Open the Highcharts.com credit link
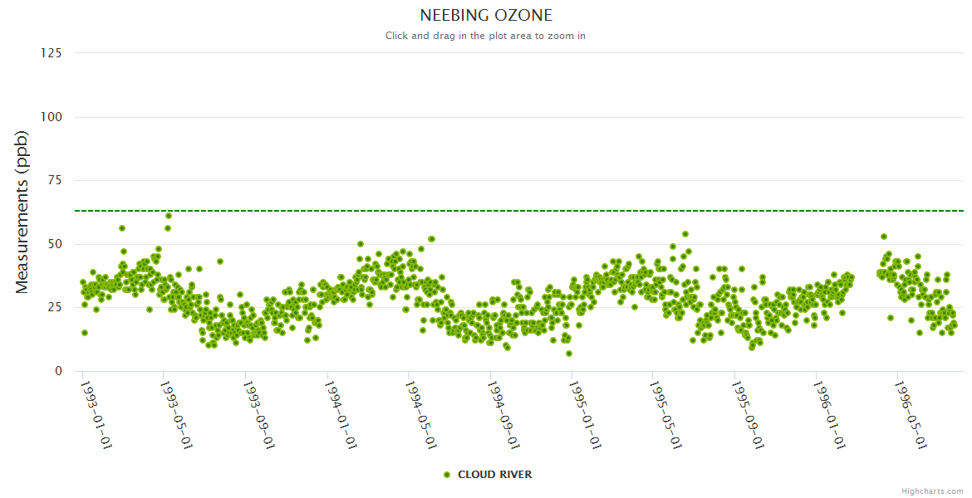972x498 pixels. (x=934, y=491)
